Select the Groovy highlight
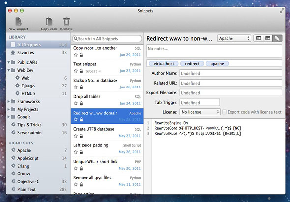This screenshot has height=202, width=290. [x=38, y=174]
